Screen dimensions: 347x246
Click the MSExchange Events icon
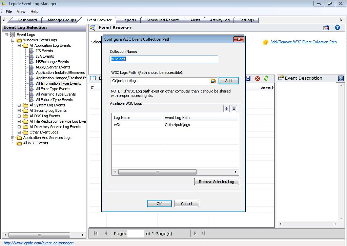click(32, 62)
